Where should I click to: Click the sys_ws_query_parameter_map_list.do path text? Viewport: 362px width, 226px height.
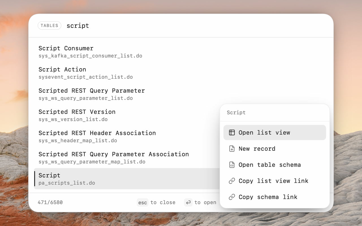pyautogui.click(x=92, y=162)
